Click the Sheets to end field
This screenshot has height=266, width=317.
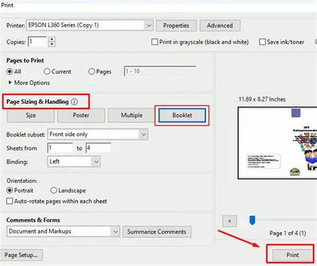coord(98,148)
